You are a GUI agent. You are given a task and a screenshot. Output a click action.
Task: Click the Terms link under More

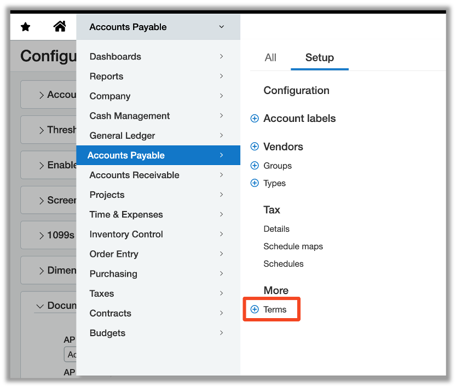[275, 309]
